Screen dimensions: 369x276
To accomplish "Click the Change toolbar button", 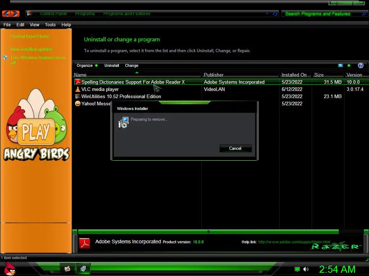I will [132, 65].
